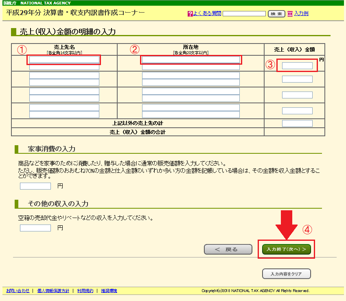Open the 利用規約 footer link
The height and width of the screenshot is (301, 346).
pos(85,291)
